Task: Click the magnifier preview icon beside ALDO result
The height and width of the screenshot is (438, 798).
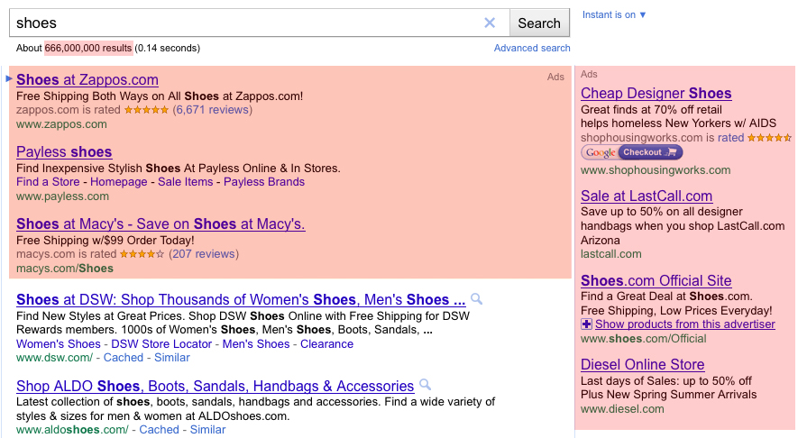Action: 425,385
